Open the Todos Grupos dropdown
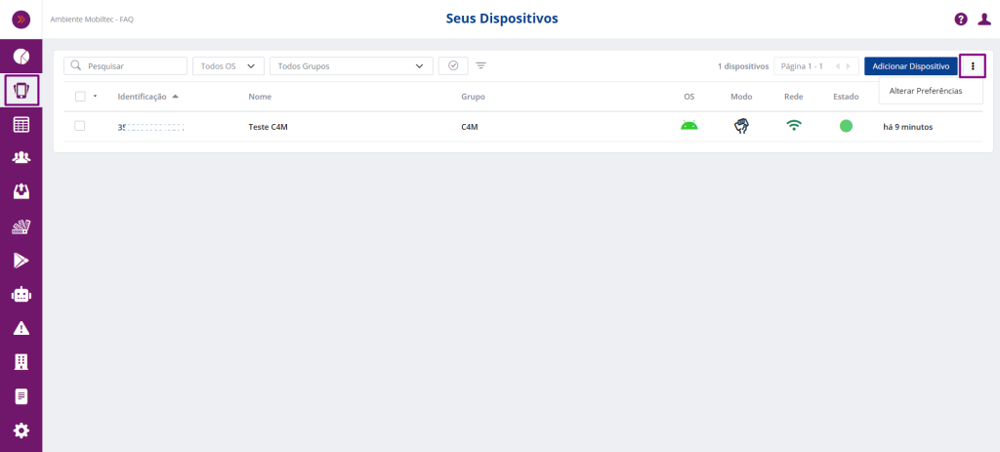1000x452 pixels. pos(351,66)
